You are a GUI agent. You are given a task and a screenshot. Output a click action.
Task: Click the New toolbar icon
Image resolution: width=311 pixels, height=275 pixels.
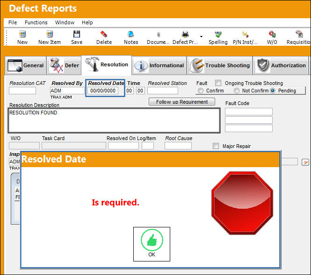[x=22, y=34]
